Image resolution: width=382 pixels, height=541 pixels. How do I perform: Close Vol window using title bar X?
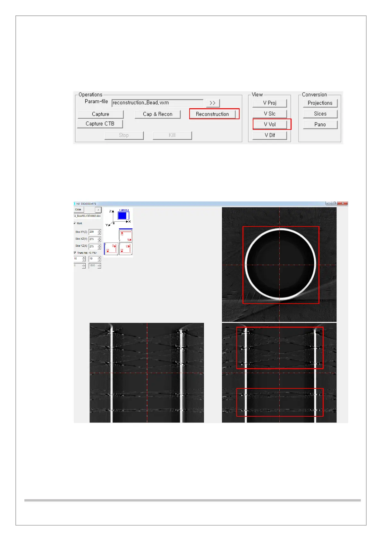(343, 203)
